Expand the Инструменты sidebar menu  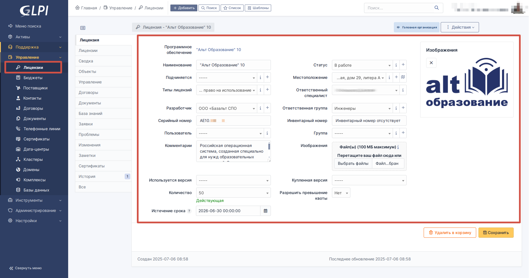click(34, 200)
